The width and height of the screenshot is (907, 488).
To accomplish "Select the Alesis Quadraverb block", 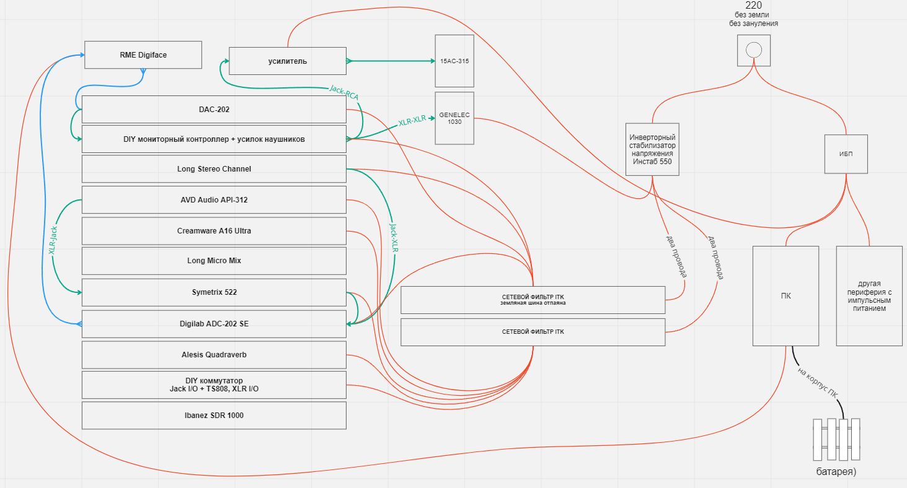I will pos(214,355).
